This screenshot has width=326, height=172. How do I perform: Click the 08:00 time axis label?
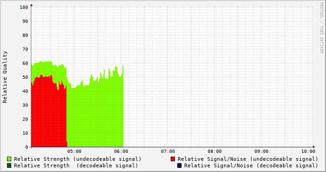point(215,151)
